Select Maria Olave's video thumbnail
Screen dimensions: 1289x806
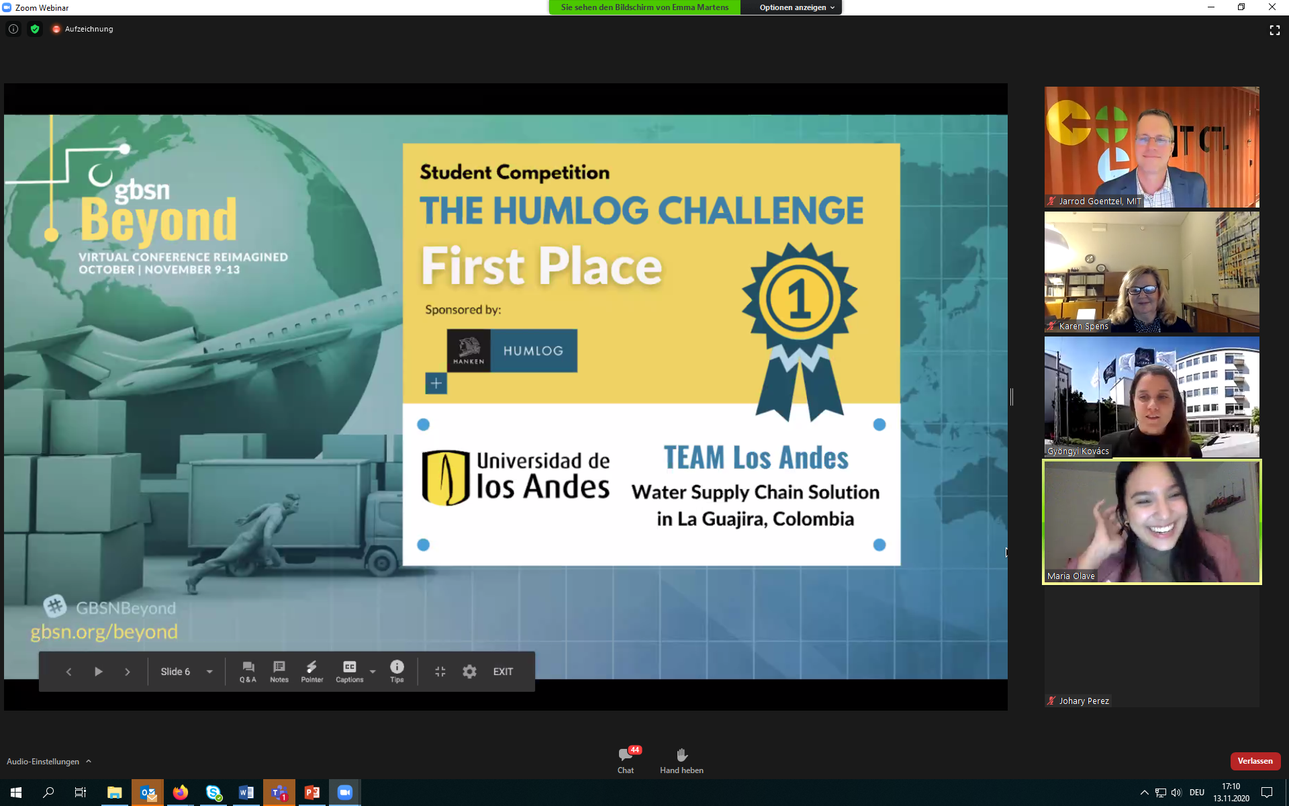[x=1151, y=521]
